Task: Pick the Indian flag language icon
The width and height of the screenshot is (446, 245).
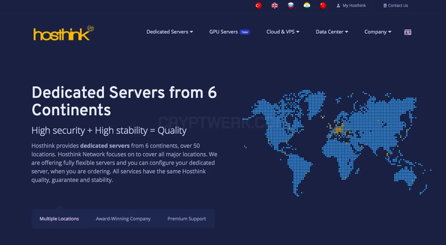Action: tap(307, 6)
